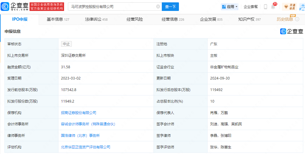Click the 中止 status tag
305x154 pixels.
[66, 44]
